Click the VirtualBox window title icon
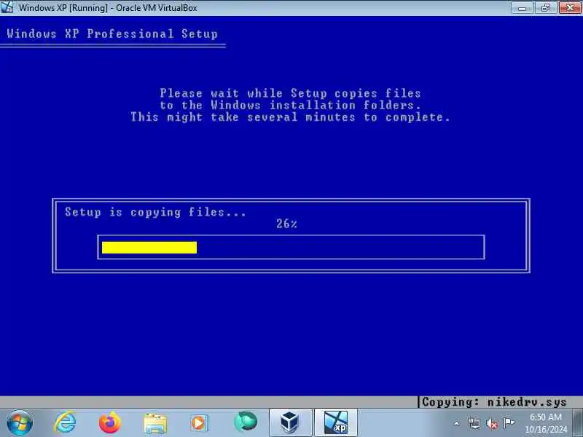The height and width of the screenshot is (437, 583). [x=7, y=7]
